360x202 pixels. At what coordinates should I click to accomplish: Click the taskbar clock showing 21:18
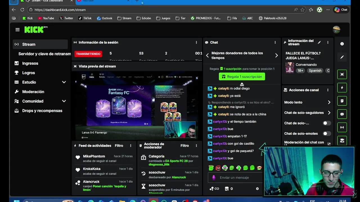point(343,201)
